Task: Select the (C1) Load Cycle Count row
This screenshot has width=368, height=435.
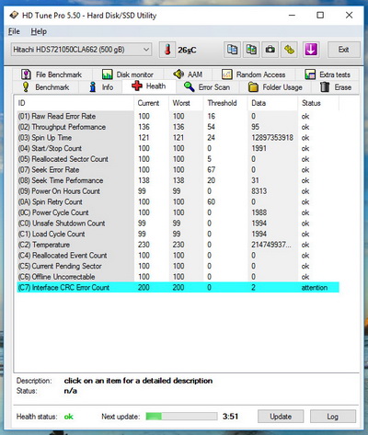Action: point(178,234)
